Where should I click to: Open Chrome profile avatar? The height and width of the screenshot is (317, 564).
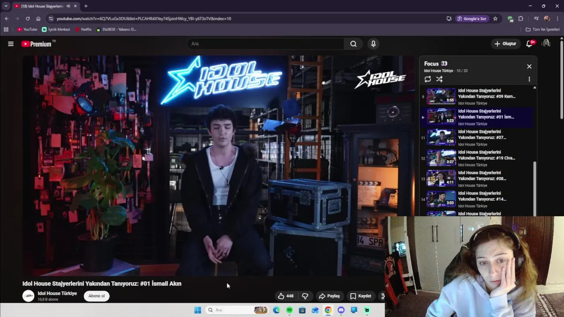tap(547, 18)
